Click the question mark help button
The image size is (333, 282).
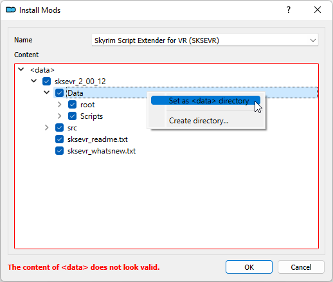pos(289,10)
